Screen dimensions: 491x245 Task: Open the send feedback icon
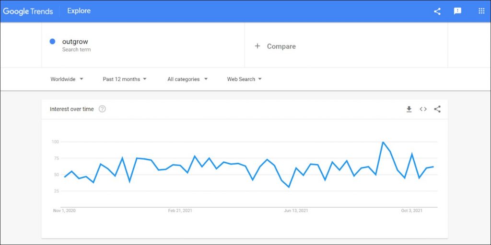point(457,11)
